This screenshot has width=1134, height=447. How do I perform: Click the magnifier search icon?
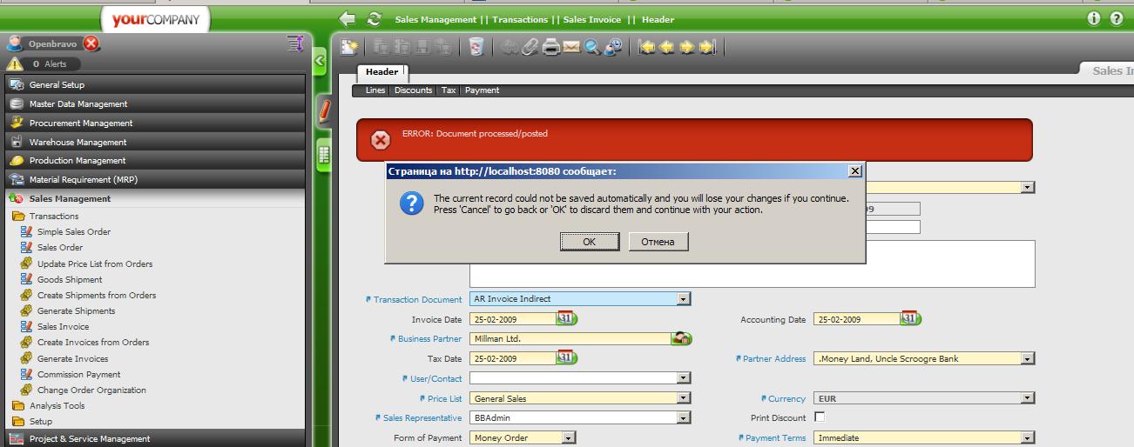592,47
